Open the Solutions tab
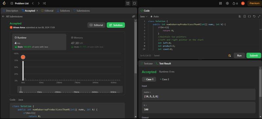Image resolution: width=262 pixels, height=119 pixels. pos(63,11)
